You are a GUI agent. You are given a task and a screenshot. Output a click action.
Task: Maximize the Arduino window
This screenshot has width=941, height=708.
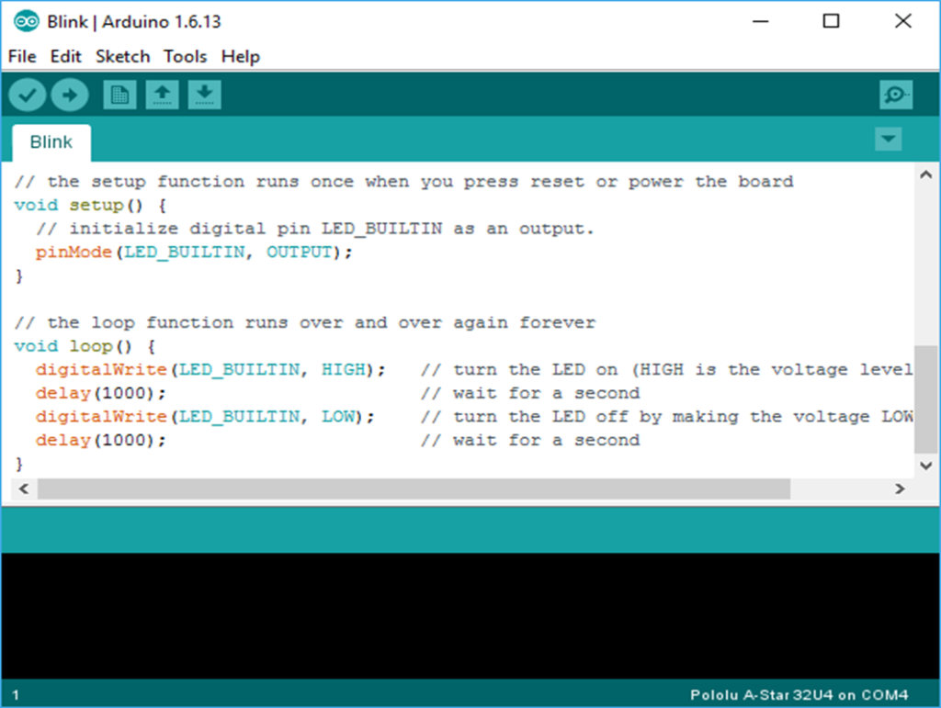pyautogui.click(x=831, y=22)
